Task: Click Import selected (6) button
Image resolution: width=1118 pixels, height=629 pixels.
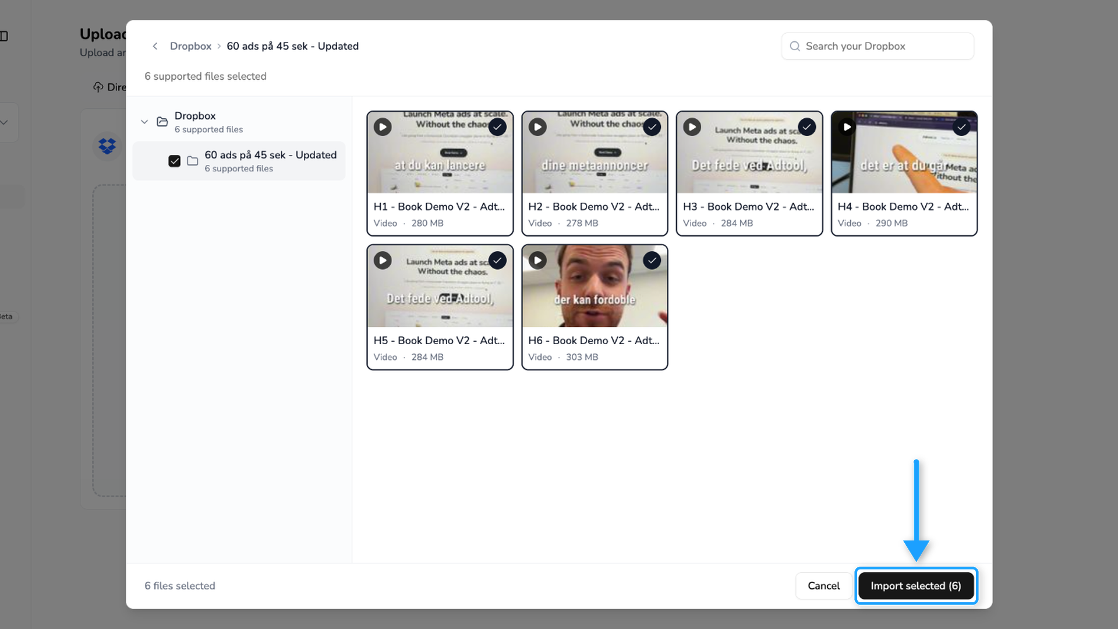Action: 916,586
